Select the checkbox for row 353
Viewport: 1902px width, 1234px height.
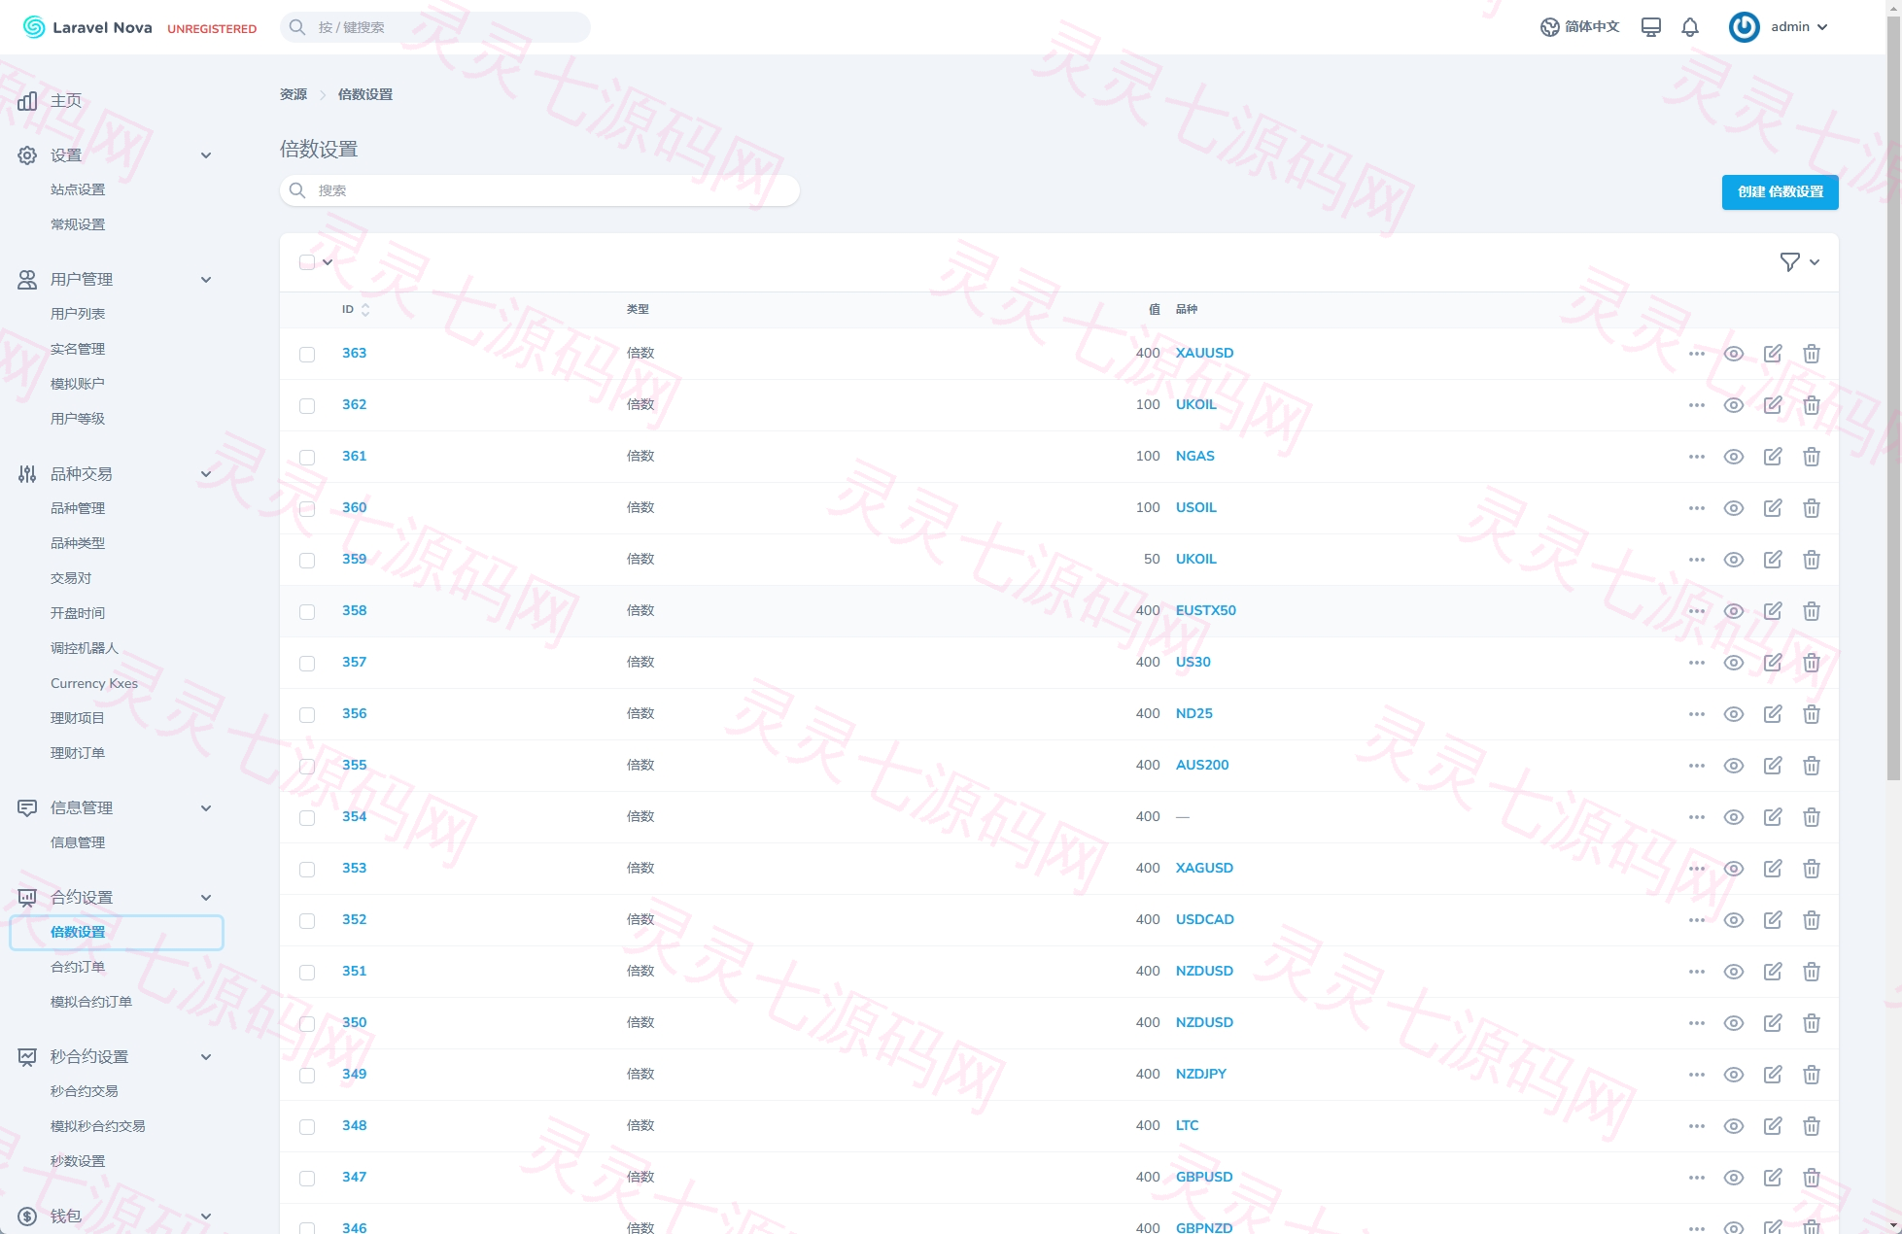tap(307, 870)
